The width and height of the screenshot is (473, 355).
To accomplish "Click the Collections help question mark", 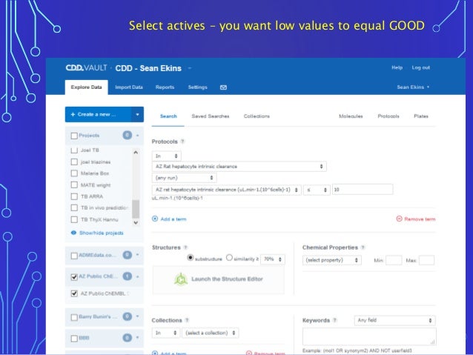I will click(187, 320).
